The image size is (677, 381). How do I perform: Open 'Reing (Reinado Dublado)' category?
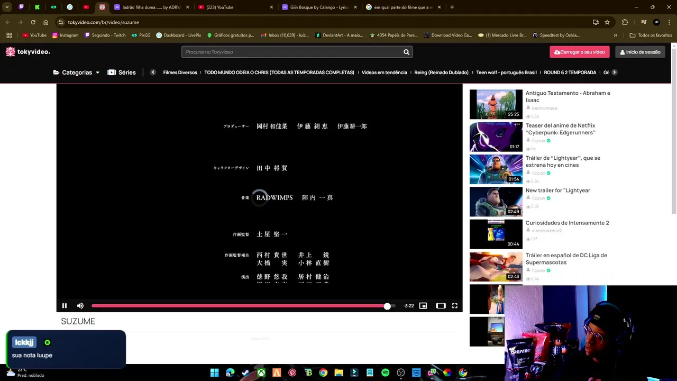pyautogui.click(x=441, y=72)
